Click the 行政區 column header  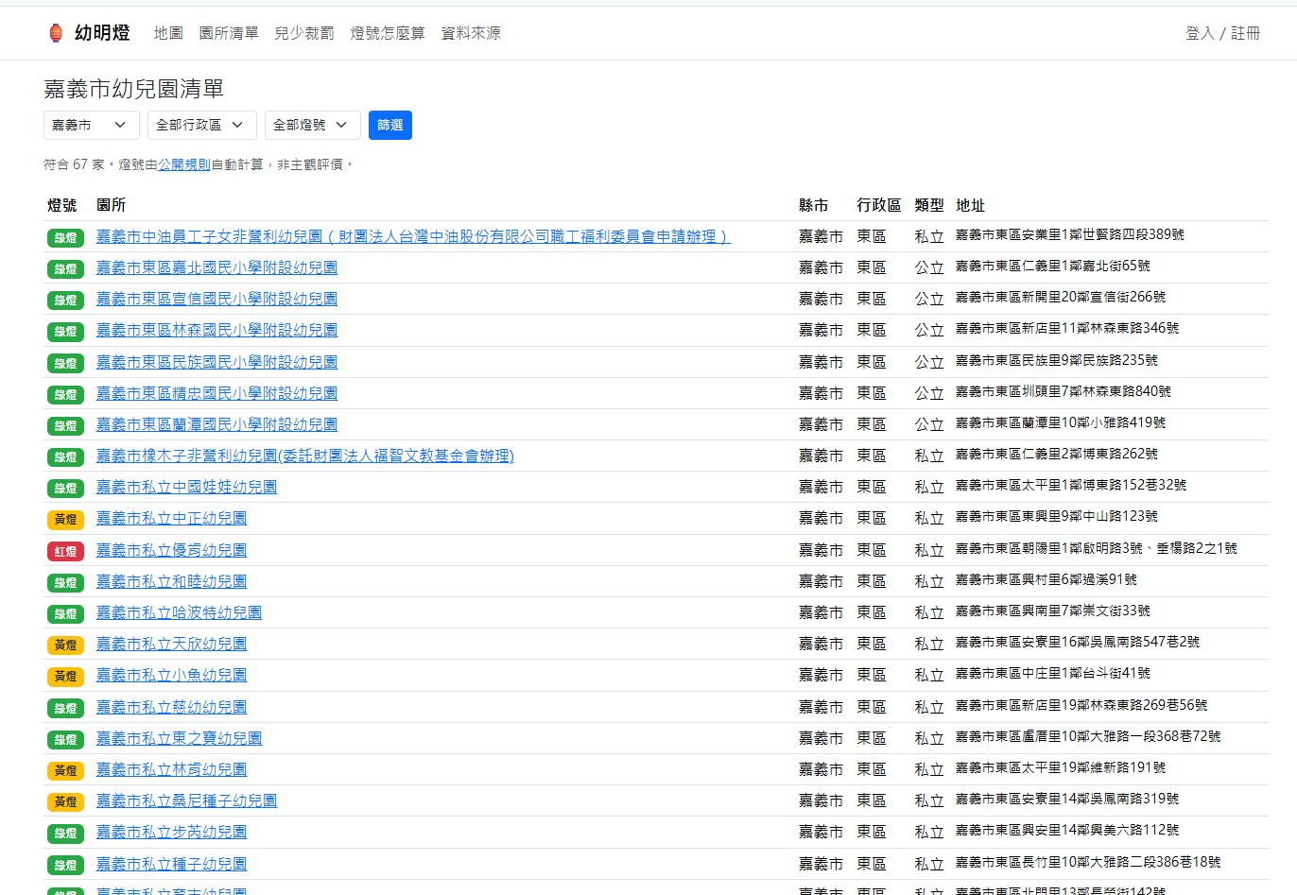coord(879,205)
